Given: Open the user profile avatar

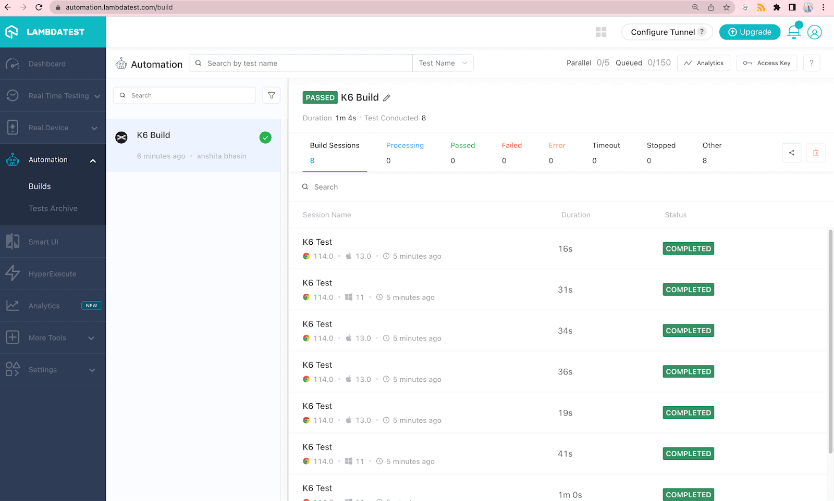Looking at the screenshot, I should (815, 32).
